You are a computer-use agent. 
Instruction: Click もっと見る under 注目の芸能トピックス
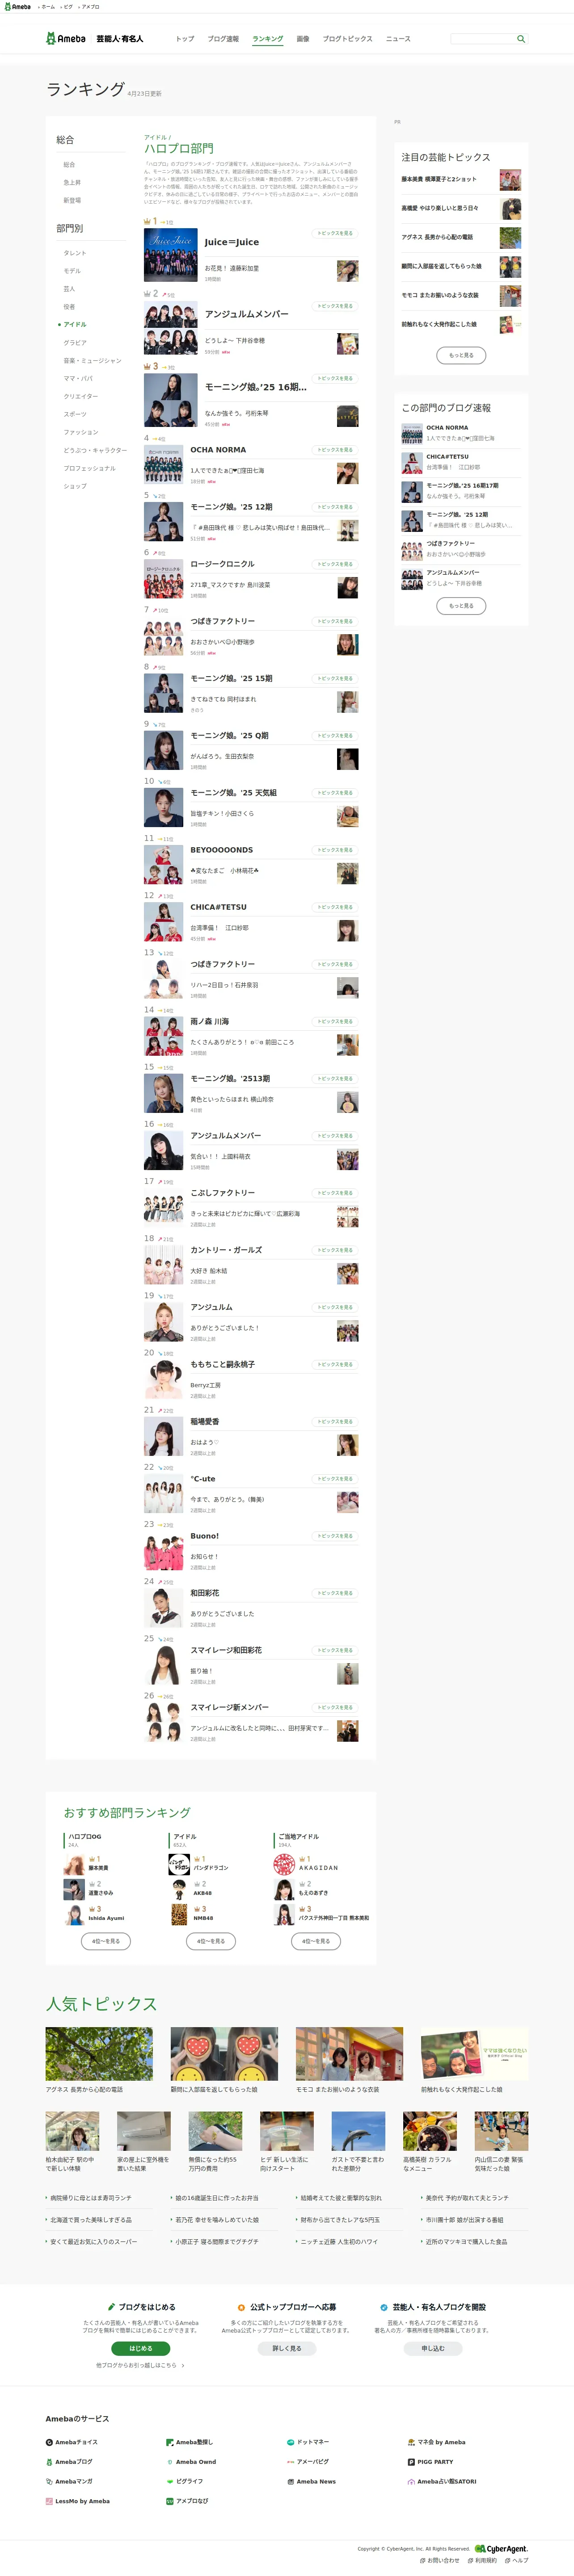point(461,355)
